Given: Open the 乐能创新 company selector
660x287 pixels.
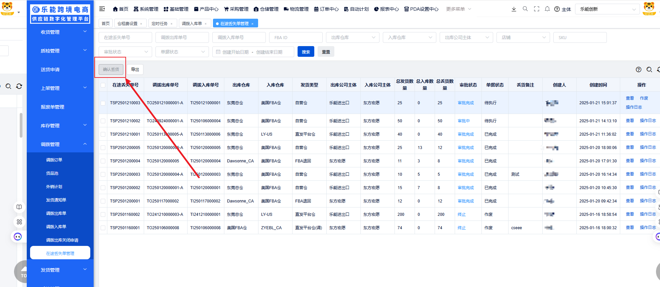Looking at the screenshot, I should [x=607, y=9].
